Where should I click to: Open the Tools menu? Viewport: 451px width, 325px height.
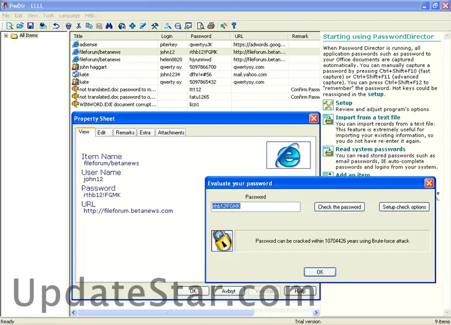[49, 16]
